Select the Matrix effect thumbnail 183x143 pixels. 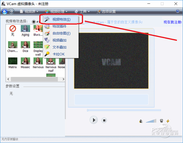13,61
